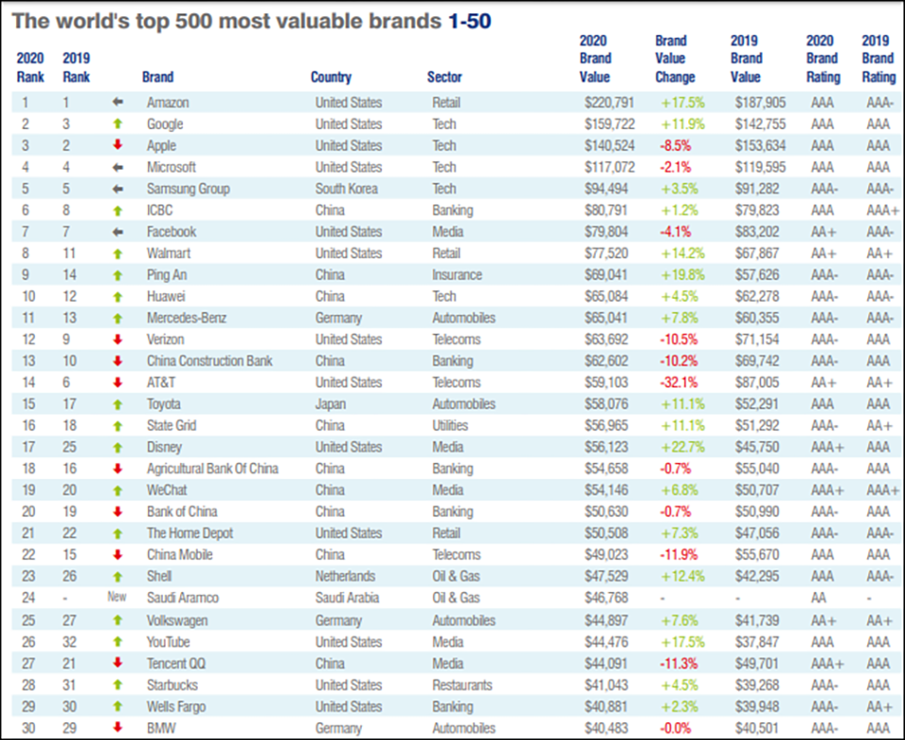
Task: Click Disney's change value '+22.7%'
Action: (683, 447)
